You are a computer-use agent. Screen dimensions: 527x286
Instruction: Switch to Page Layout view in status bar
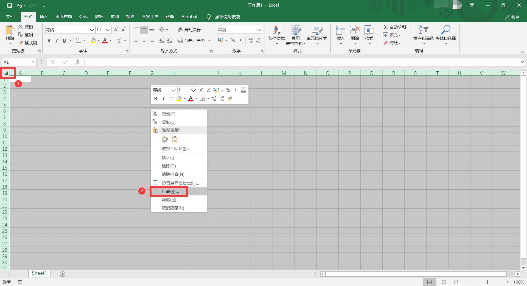[x=443, y=282]
